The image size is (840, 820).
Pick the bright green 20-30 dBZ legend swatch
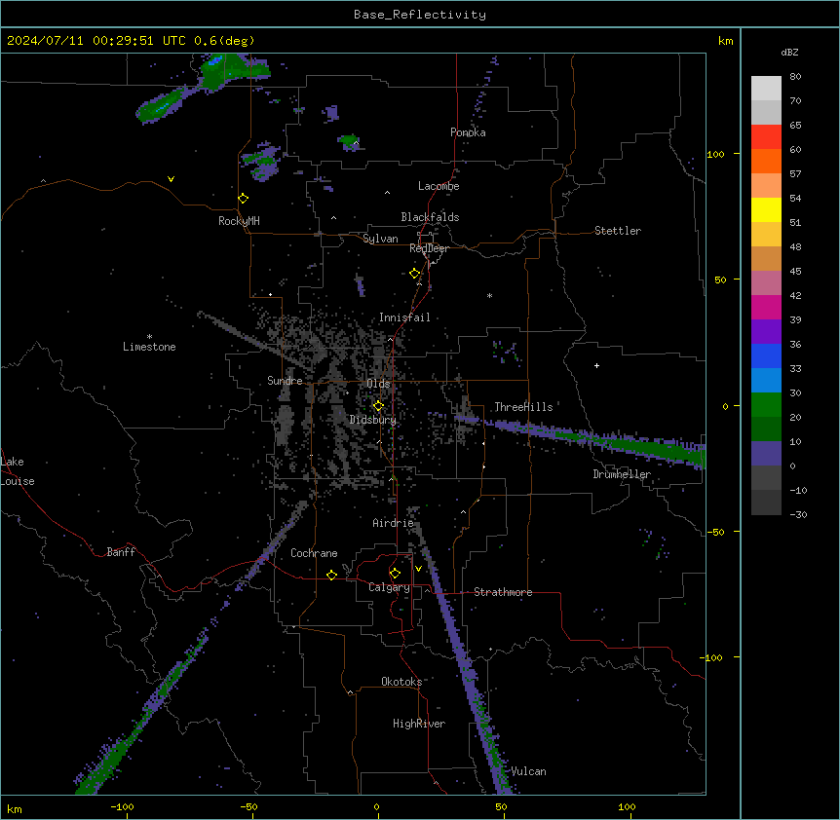click(x=766, y=405)
